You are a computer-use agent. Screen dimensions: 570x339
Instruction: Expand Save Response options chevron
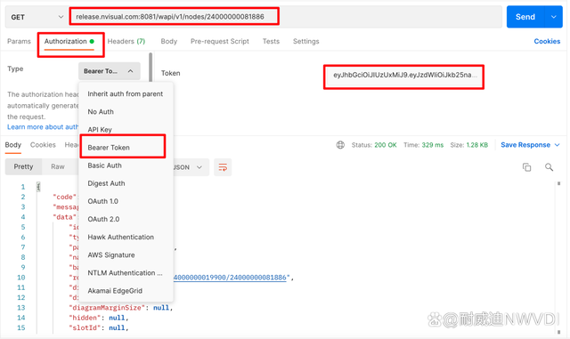click(x=557, y=145)
